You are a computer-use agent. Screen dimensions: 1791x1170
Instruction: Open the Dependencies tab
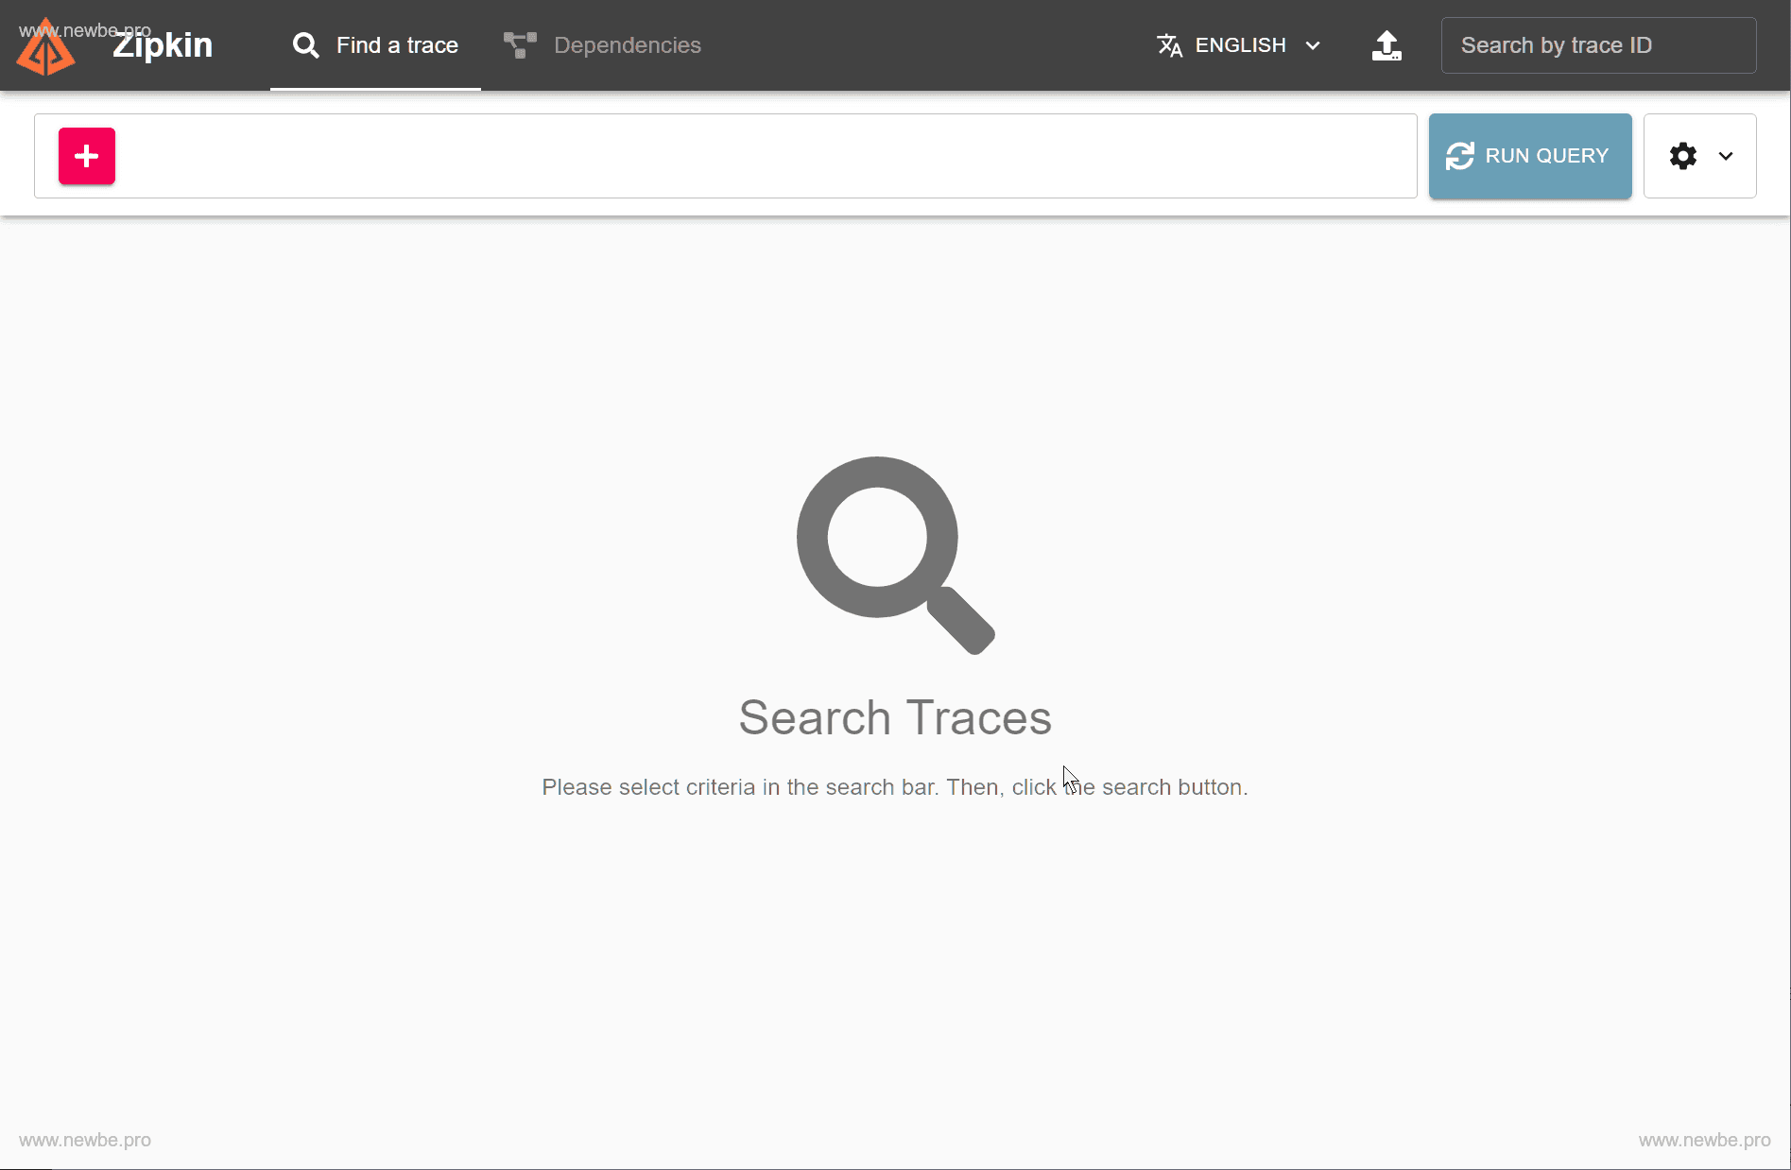point(627,44)
